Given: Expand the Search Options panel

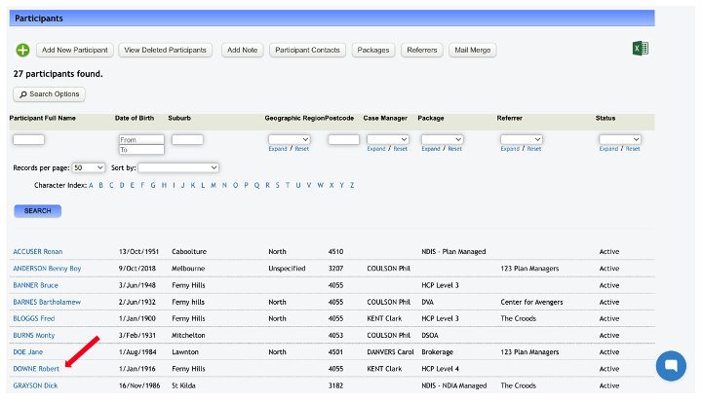Looking at the screenshot, I should (x=50, y=94).
